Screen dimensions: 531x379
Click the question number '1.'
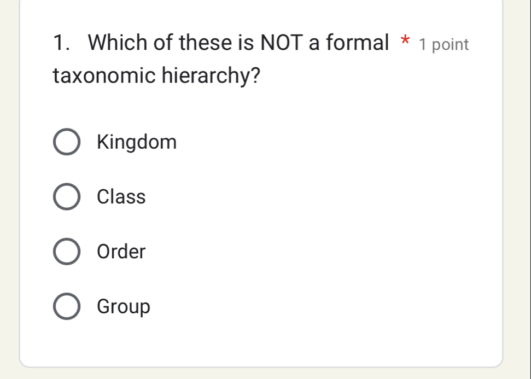tap(65, 42)
